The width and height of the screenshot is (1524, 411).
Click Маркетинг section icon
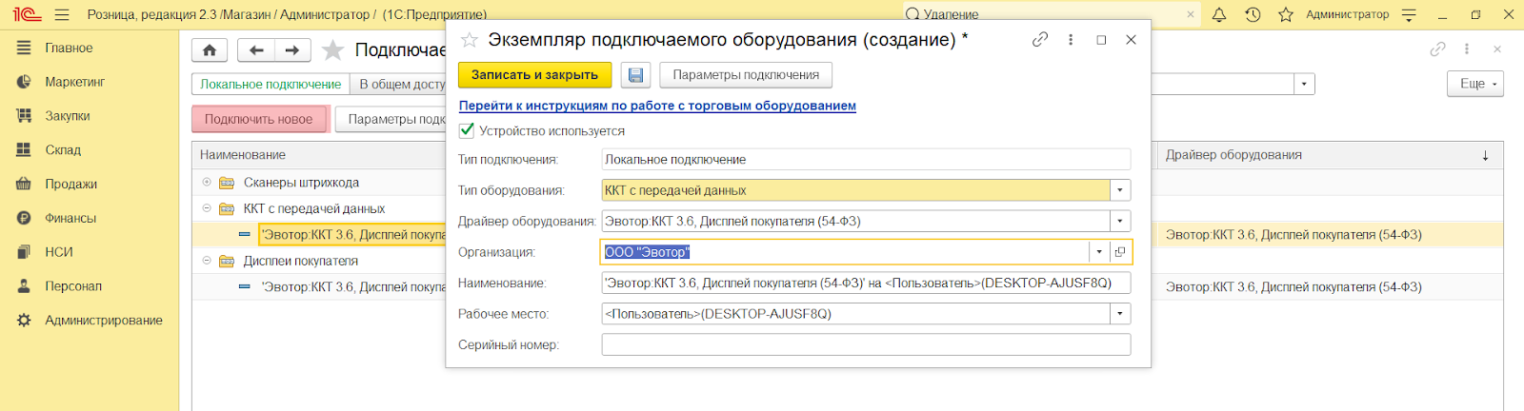[x=24, y=82]
